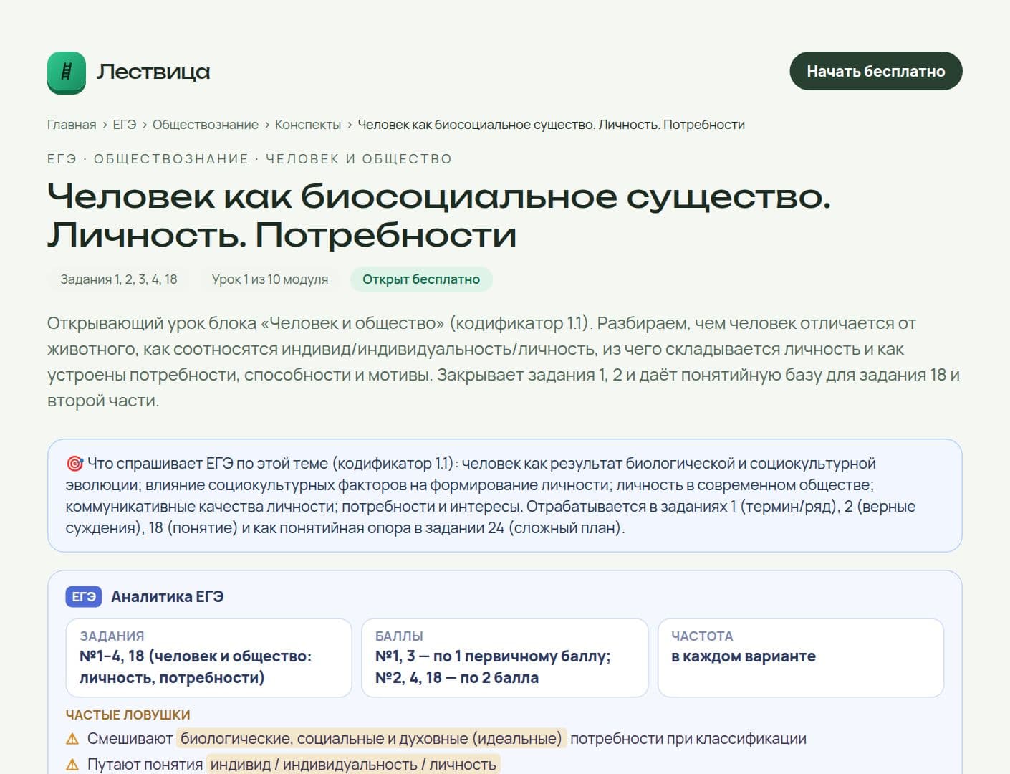
Task: Click the current page breadcrumb title
Action: [x=551, y=125]
